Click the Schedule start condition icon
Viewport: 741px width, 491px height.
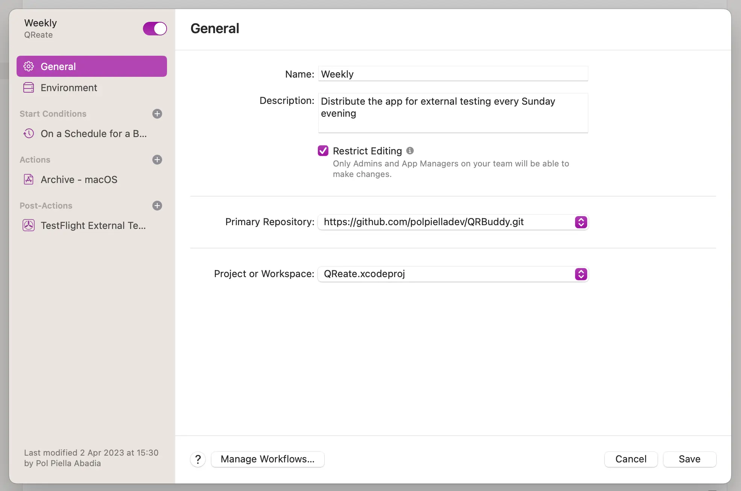29,133
